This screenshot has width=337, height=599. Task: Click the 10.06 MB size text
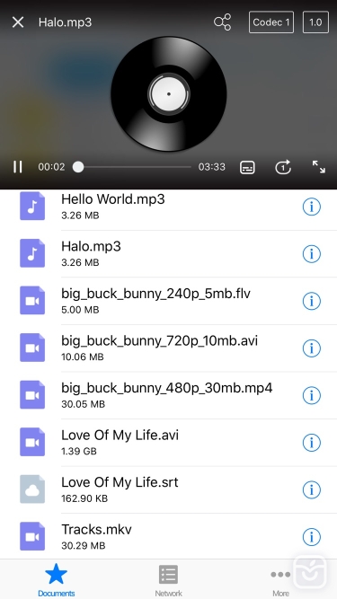click(x=83, y=357)
